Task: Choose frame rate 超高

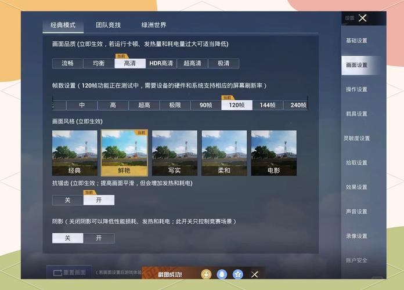Action: [x=144, y=105]
